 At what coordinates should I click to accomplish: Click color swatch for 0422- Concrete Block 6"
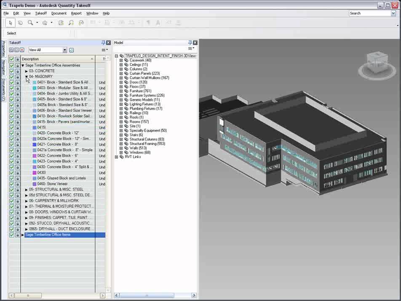click(x=35, y=156)
